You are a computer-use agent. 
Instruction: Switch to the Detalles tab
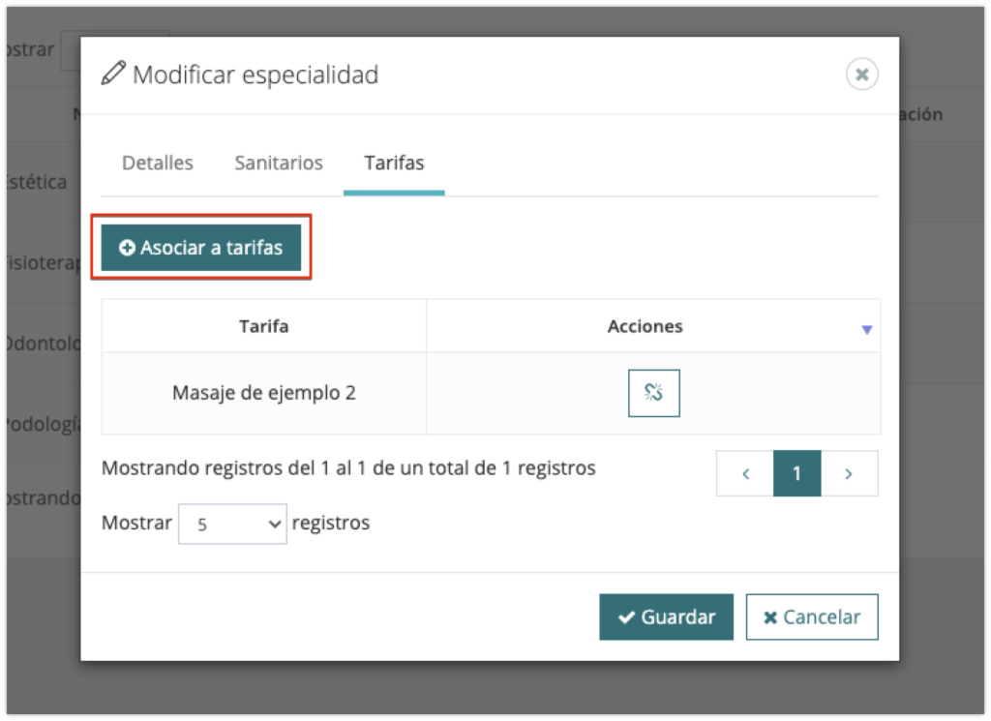pyautogui.click(x=157, y=163)
